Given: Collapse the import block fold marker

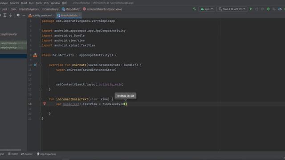Looking at the screenshot, I should pyautogui.click(x=41, y=31).
